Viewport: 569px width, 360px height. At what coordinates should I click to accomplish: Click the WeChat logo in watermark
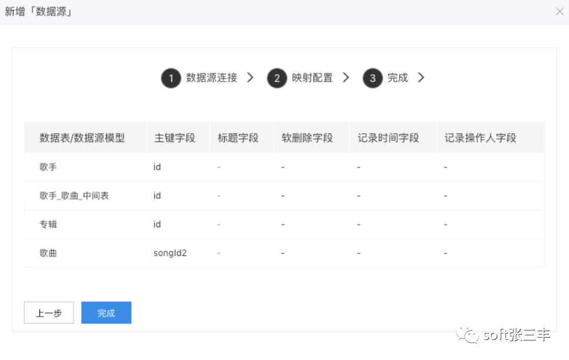[470, 335]
